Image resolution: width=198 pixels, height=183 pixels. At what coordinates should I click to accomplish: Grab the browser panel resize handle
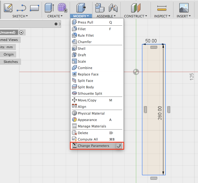[60, 24]
